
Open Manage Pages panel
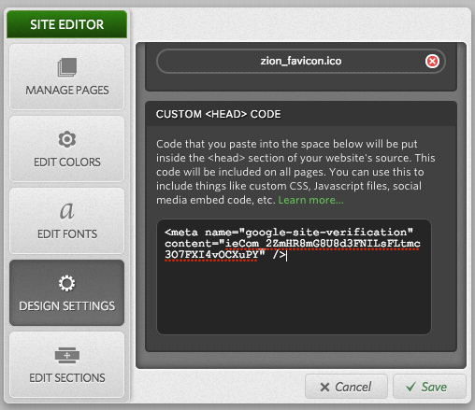(x=67, y=77)
